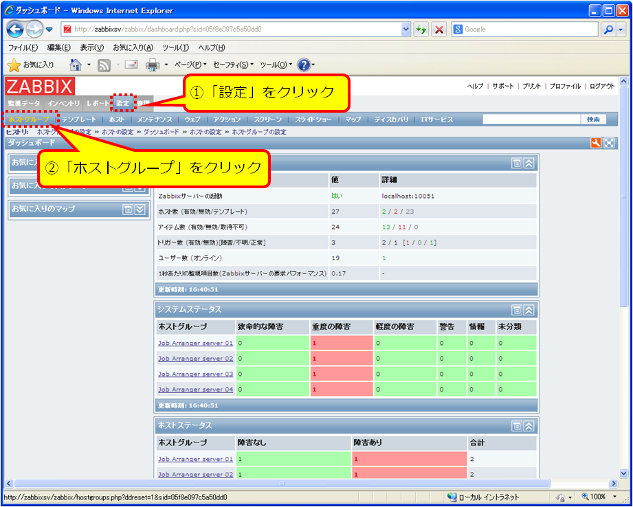Open the search options dropdown arrow
The height and width of the screenshot is (507, 633).
(x=621, y=30)
